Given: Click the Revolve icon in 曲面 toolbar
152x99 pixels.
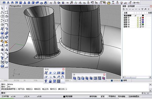Looking at the screenshot, I should tap(46, 81).
